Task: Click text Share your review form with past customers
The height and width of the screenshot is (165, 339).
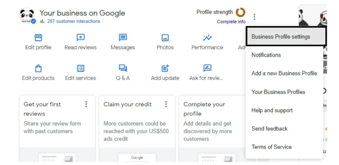Action: coord(52,127)
